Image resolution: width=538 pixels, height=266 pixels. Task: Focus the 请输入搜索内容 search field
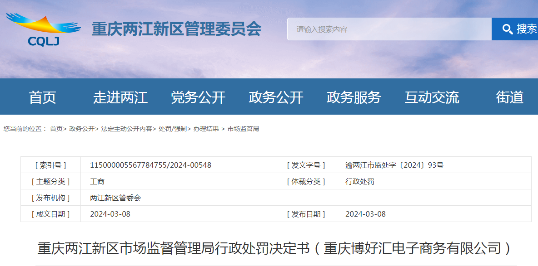(x=389, y=29)
